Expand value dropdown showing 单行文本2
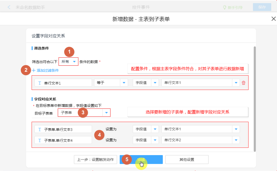277x171 pixels. [236, 140]
